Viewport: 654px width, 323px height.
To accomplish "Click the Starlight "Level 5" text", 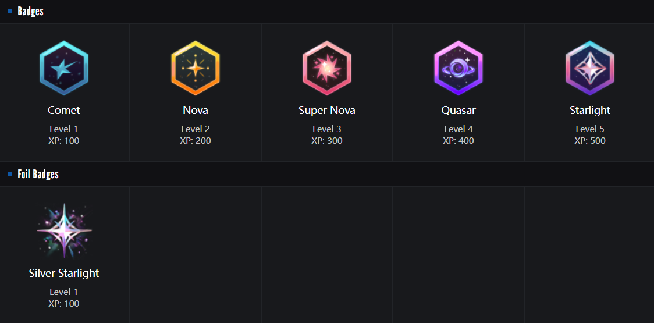I will (590, 129).
